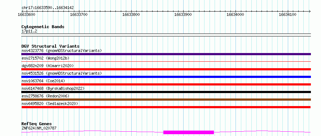Click ruler tick label 16634000

click(235, 14)
